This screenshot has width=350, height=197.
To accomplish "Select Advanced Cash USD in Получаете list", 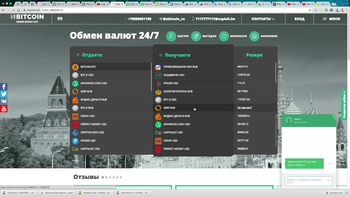I will click(193, 124).
